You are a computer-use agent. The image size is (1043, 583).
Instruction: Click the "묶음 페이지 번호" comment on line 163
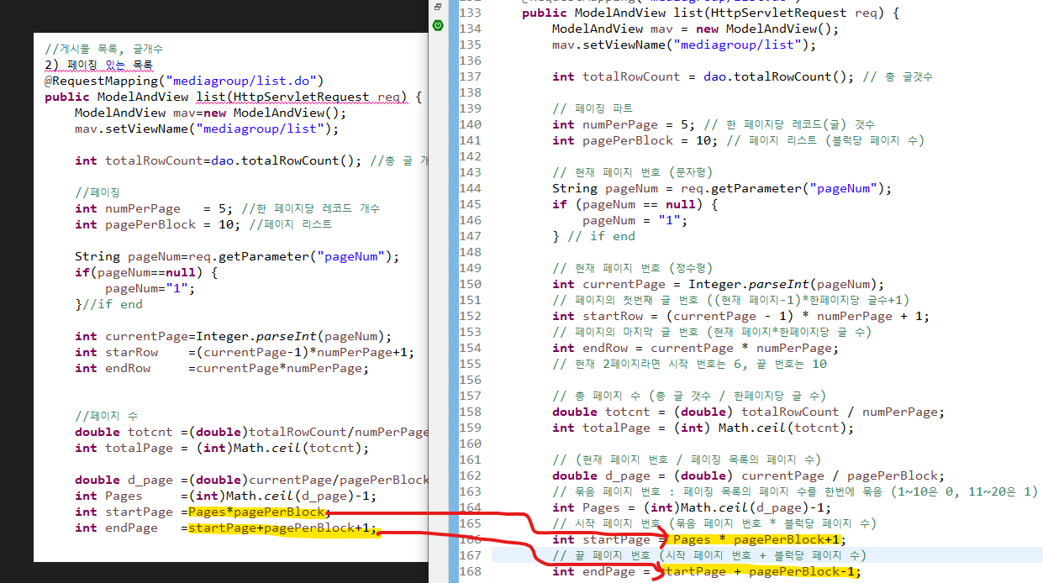(x=795, y=491)
